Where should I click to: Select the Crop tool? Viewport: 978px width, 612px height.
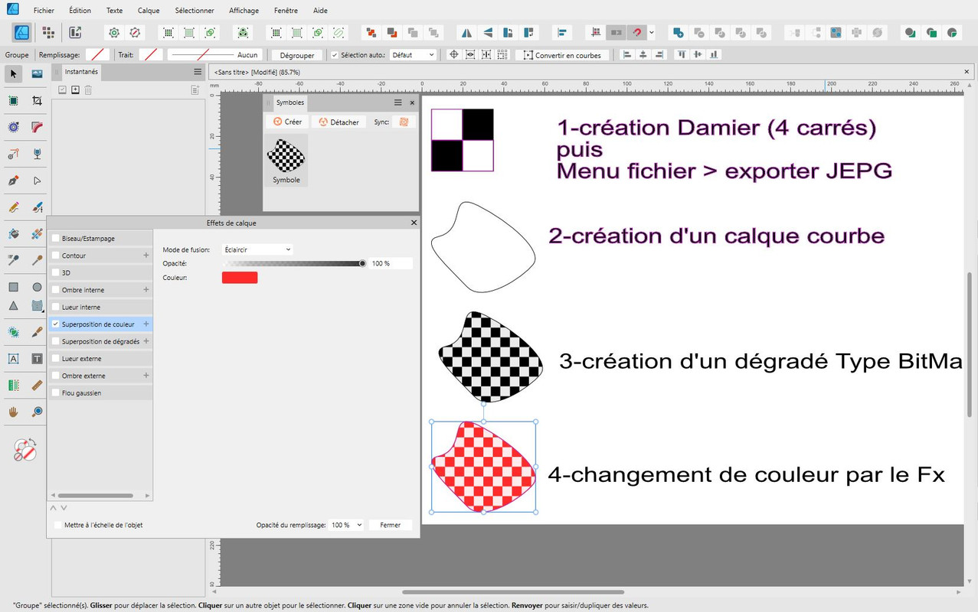37,101
